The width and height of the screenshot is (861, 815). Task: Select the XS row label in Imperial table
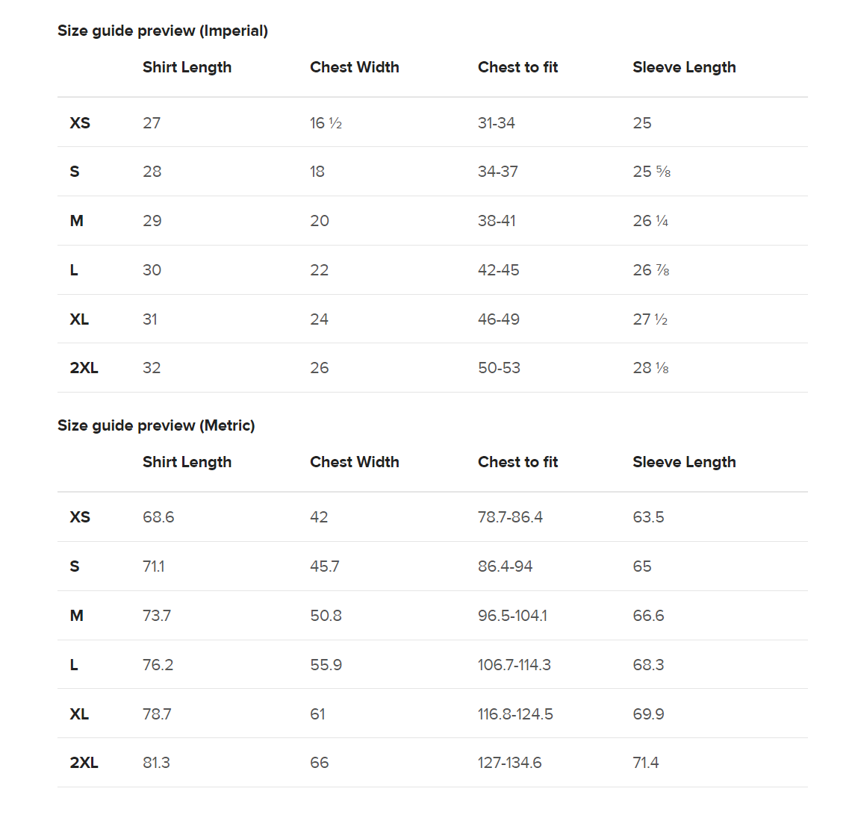point(80,123)
